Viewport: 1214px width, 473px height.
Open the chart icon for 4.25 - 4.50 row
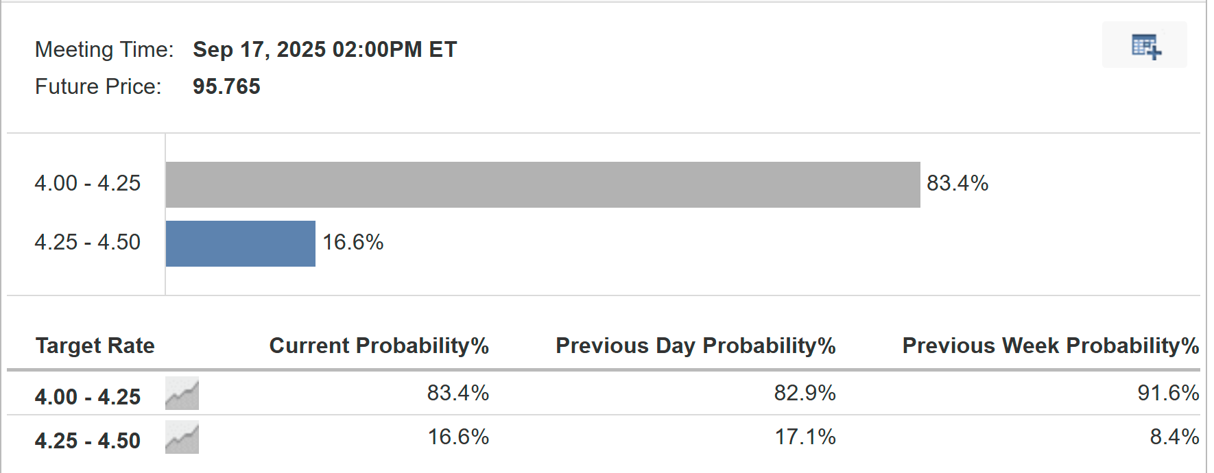[182, 438]
